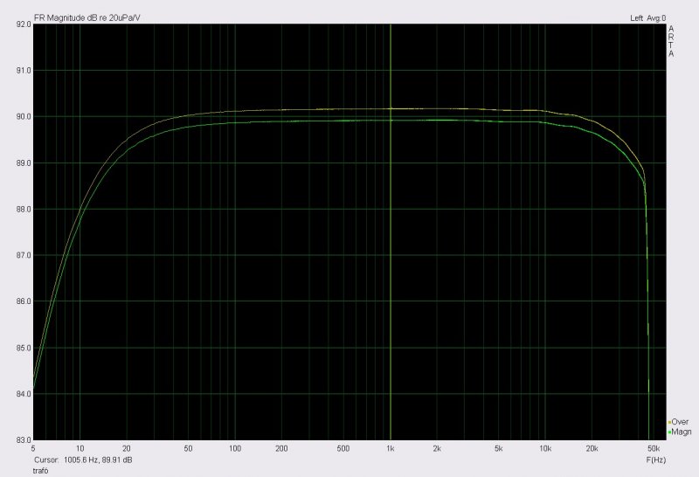
Task: Click the '5k' frequency axis label
Action: click(x=498, y=448)
